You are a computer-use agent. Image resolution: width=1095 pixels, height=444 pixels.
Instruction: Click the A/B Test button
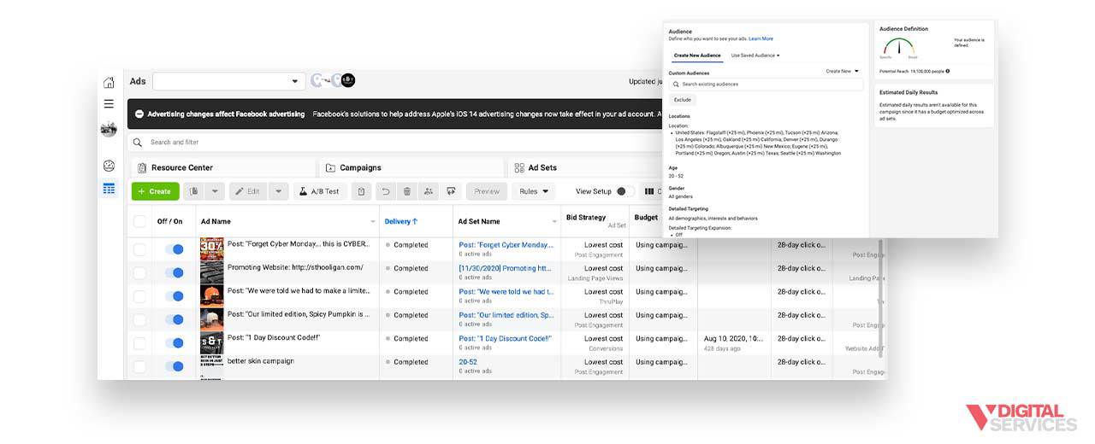(319, 191)
